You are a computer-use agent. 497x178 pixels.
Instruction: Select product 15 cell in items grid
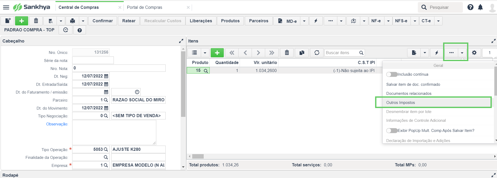[x=198, y=70]
